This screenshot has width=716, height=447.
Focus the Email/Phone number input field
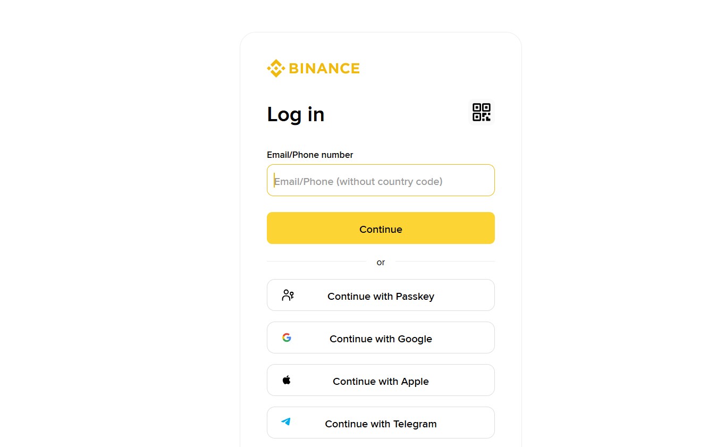click(381, 180)
